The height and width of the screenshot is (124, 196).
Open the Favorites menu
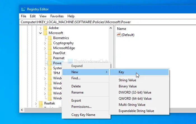click(x=57, y=16)
